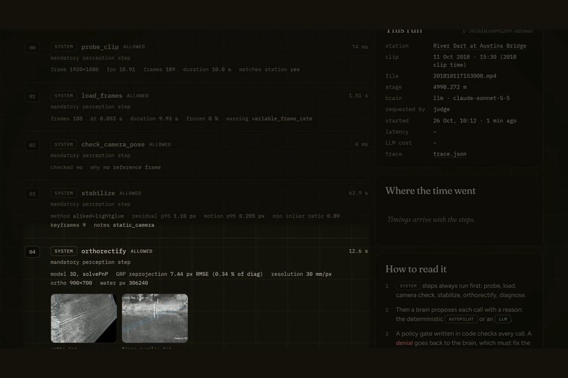Click the SYSTEM badge beside load_frames

pos(63,96)
